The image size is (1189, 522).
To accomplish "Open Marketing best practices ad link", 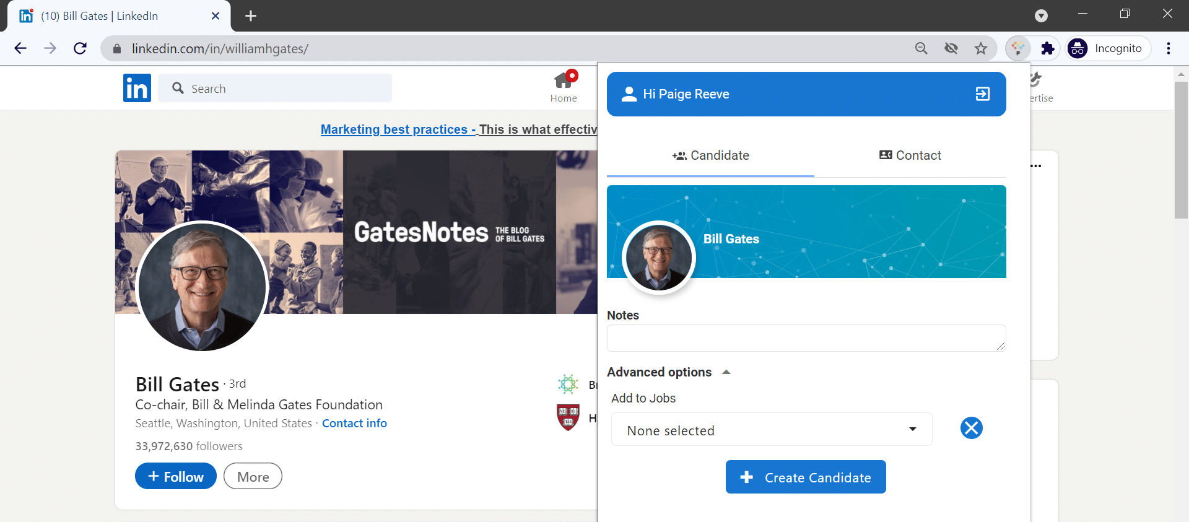I will pos(459,129).
